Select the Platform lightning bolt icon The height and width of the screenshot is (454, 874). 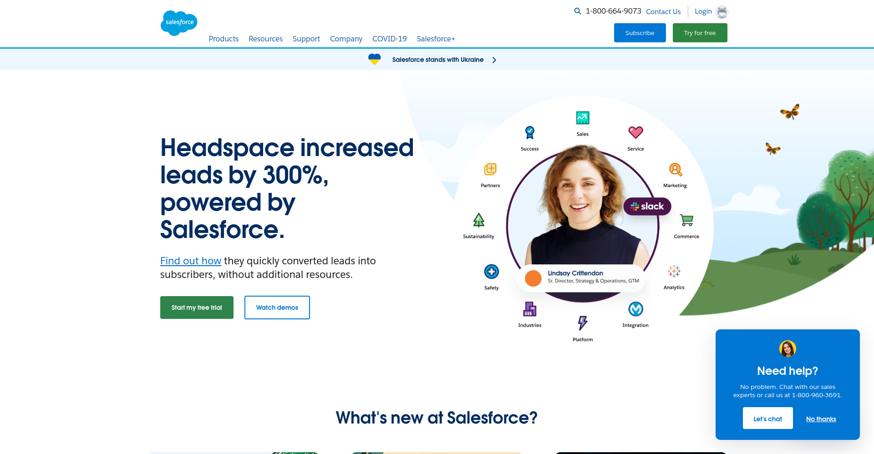583,323
